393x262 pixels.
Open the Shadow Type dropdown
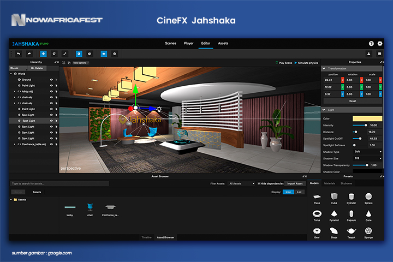click(368, 152)
